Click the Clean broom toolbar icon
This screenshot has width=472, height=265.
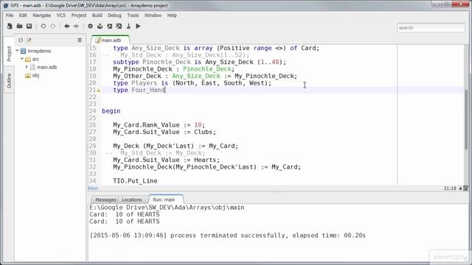coord(128,26)
